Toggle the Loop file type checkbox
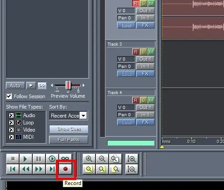224x190 pixels. point(11,123)
